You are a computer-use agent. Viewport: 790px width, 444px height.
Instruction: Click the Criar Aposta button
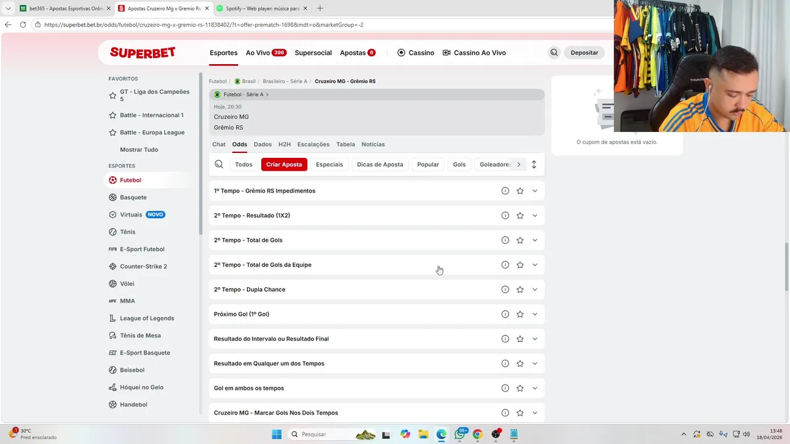coord(284,164)
